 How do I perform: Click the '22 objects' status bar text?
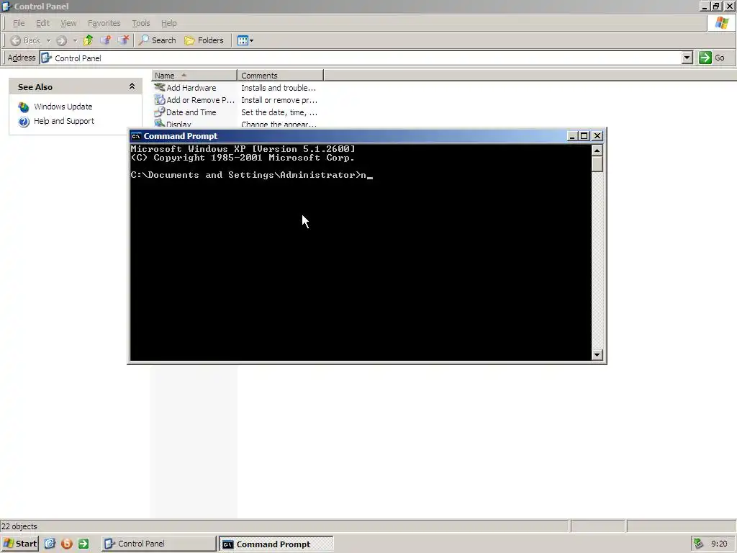19,526
